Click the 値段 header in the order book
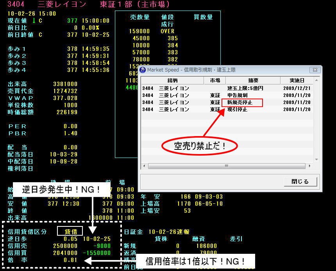Image resolution: width=336 pixels, height=271 pixels. coord(167,17)
